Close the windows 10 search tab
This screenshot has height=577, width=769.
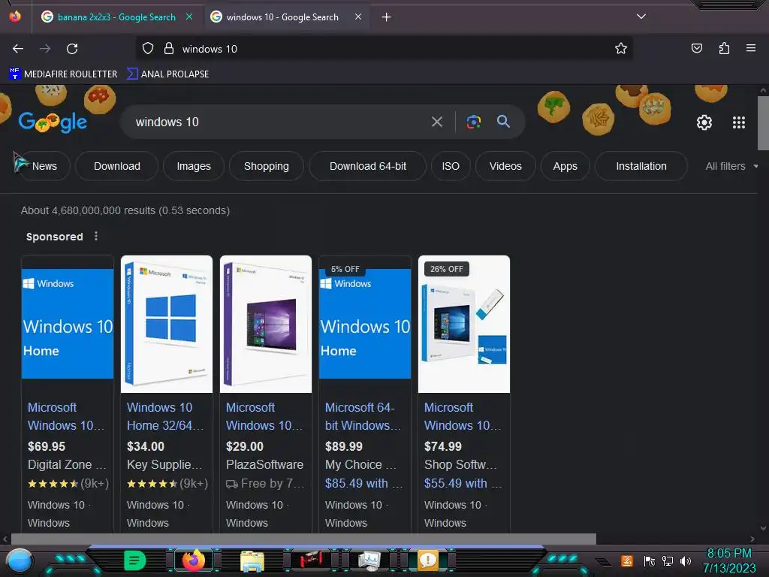click(x=358, y=17)
